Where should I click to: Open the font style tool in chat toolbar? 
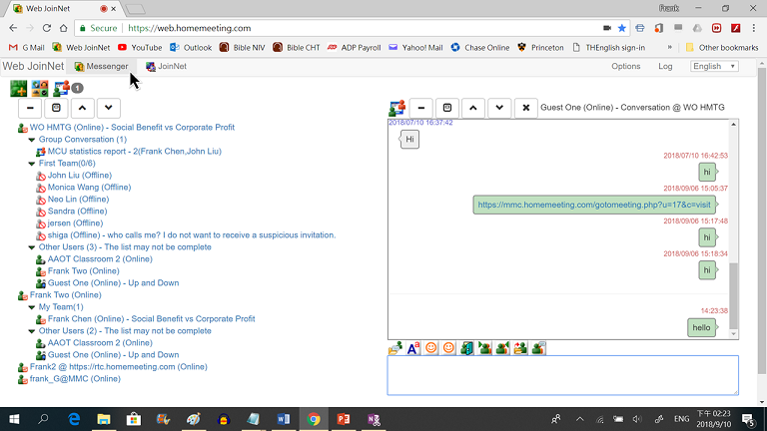coord(413,348)
